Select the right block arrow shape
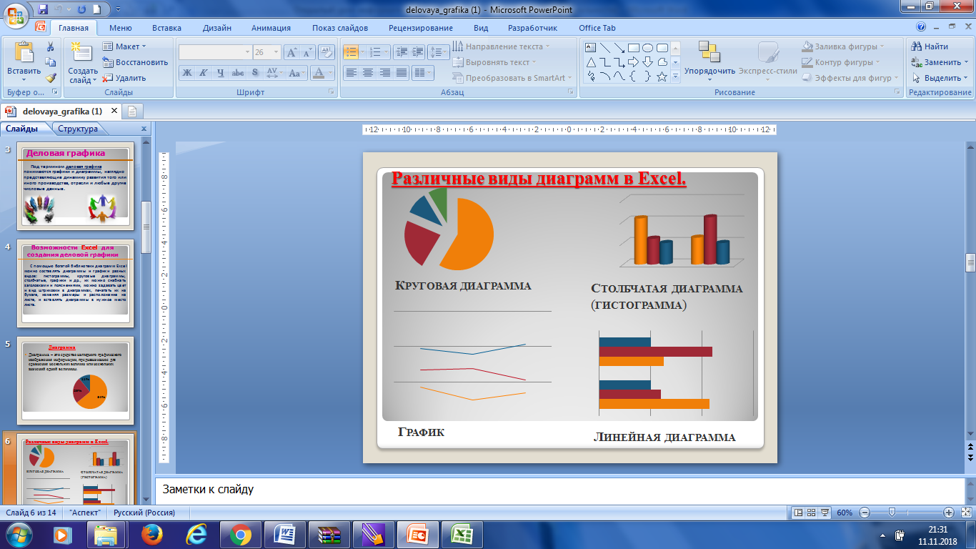 pos(633,62)
